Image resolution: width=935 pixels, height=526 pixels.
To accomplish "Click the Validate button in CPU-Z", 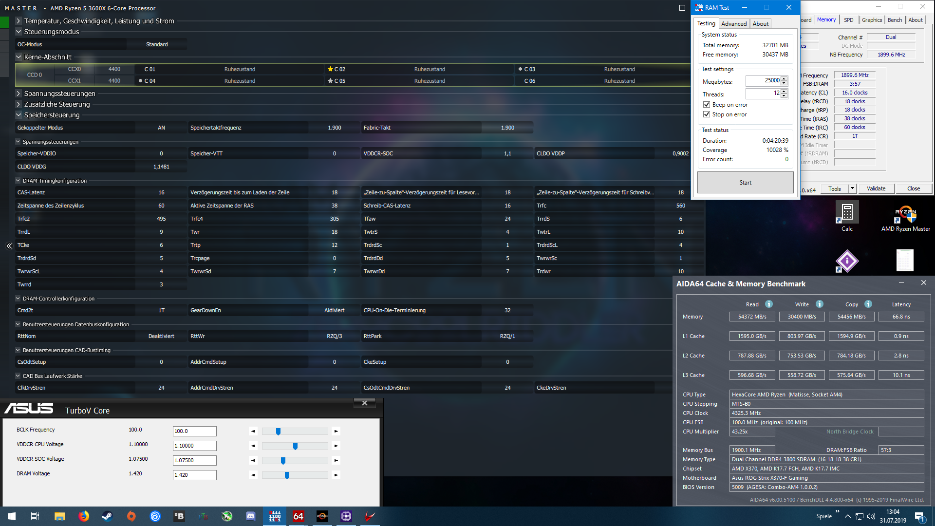I will [876, 189].
